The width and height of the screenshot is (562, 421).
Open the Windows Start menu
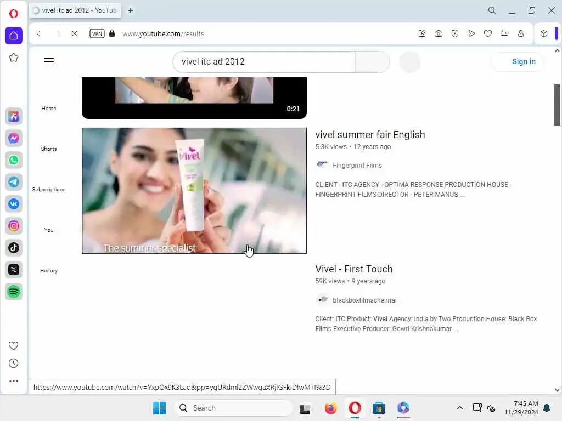point(160,408)
